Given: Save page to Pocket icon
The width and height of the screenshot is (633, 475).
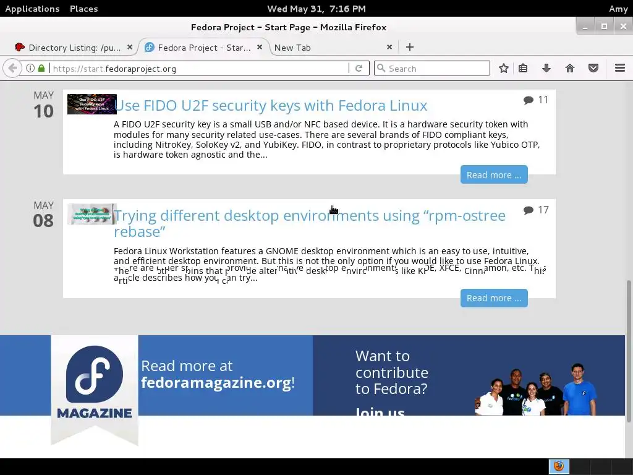Looking at the screenshot, I should pyautogui.click(x=593, y=68).
